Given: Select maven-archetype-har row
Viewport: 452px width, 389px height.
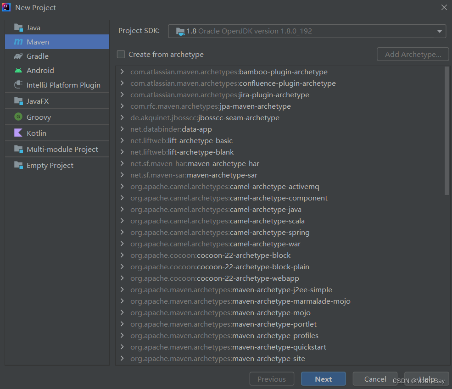Looking at the screenshot, I should click(280, 164).
